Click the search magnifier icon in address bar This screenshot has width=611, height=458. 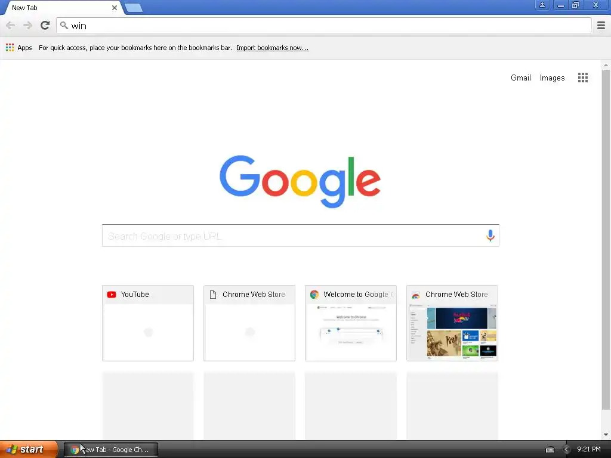pyautogui.click(x=64, y=26)
